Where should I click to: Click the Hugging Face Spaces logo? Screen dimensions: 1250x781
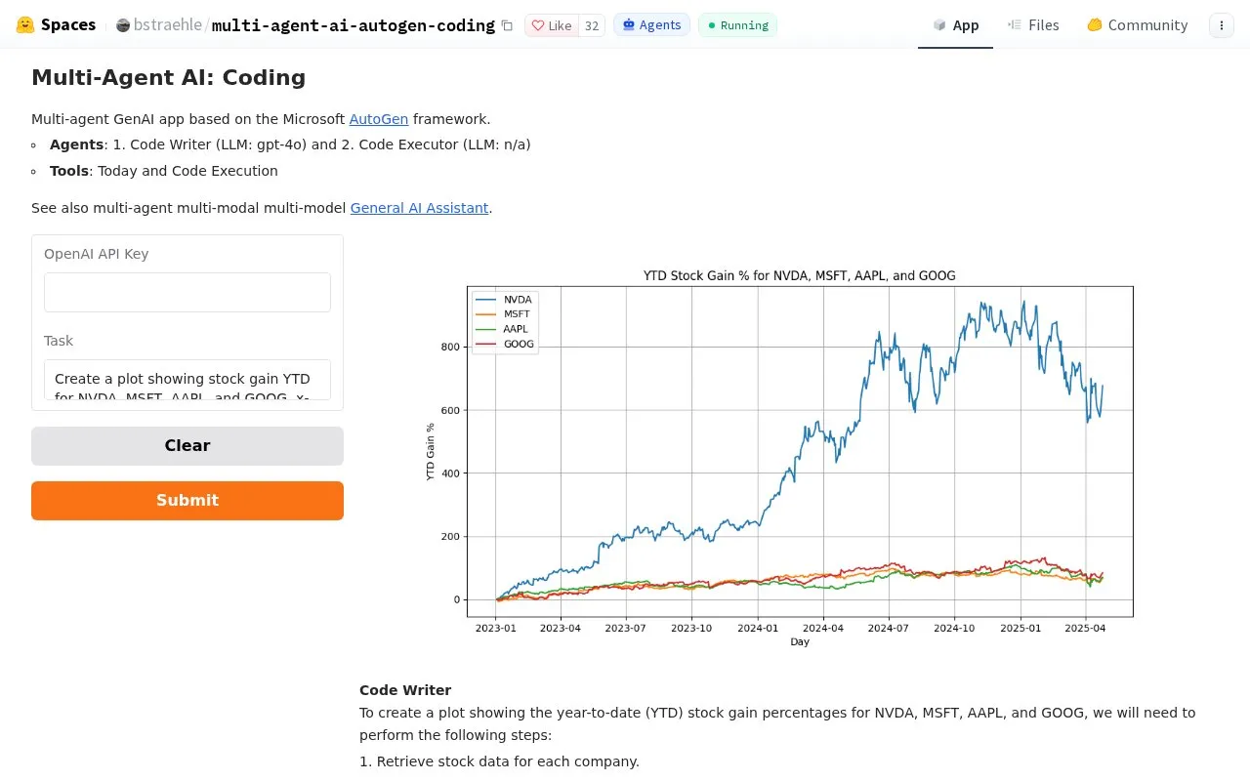(56, 24)
